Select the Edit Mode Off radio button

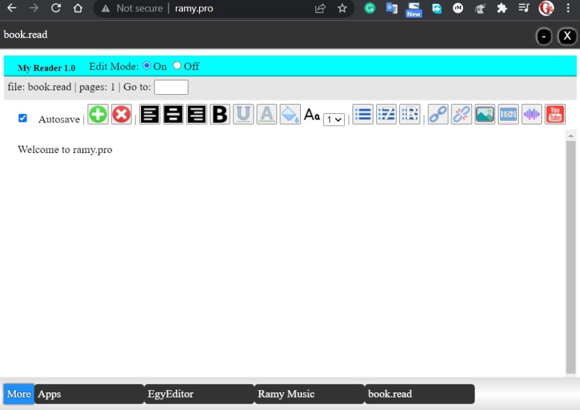[x=177, y=65]
